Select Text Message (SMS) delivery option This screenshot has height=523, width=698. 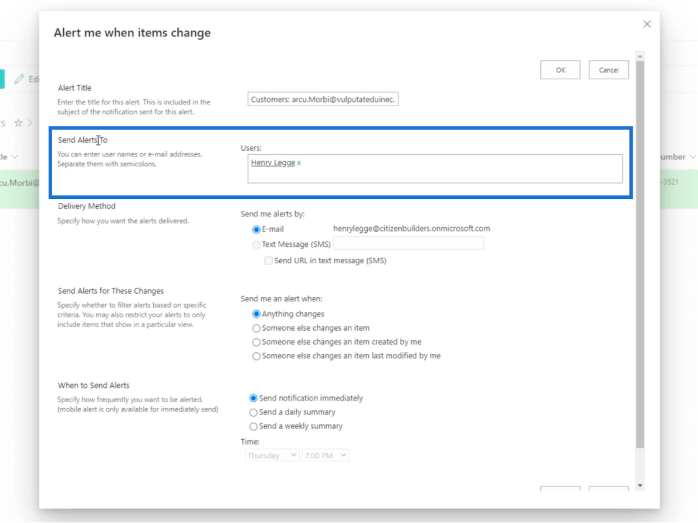pos(256,245)
